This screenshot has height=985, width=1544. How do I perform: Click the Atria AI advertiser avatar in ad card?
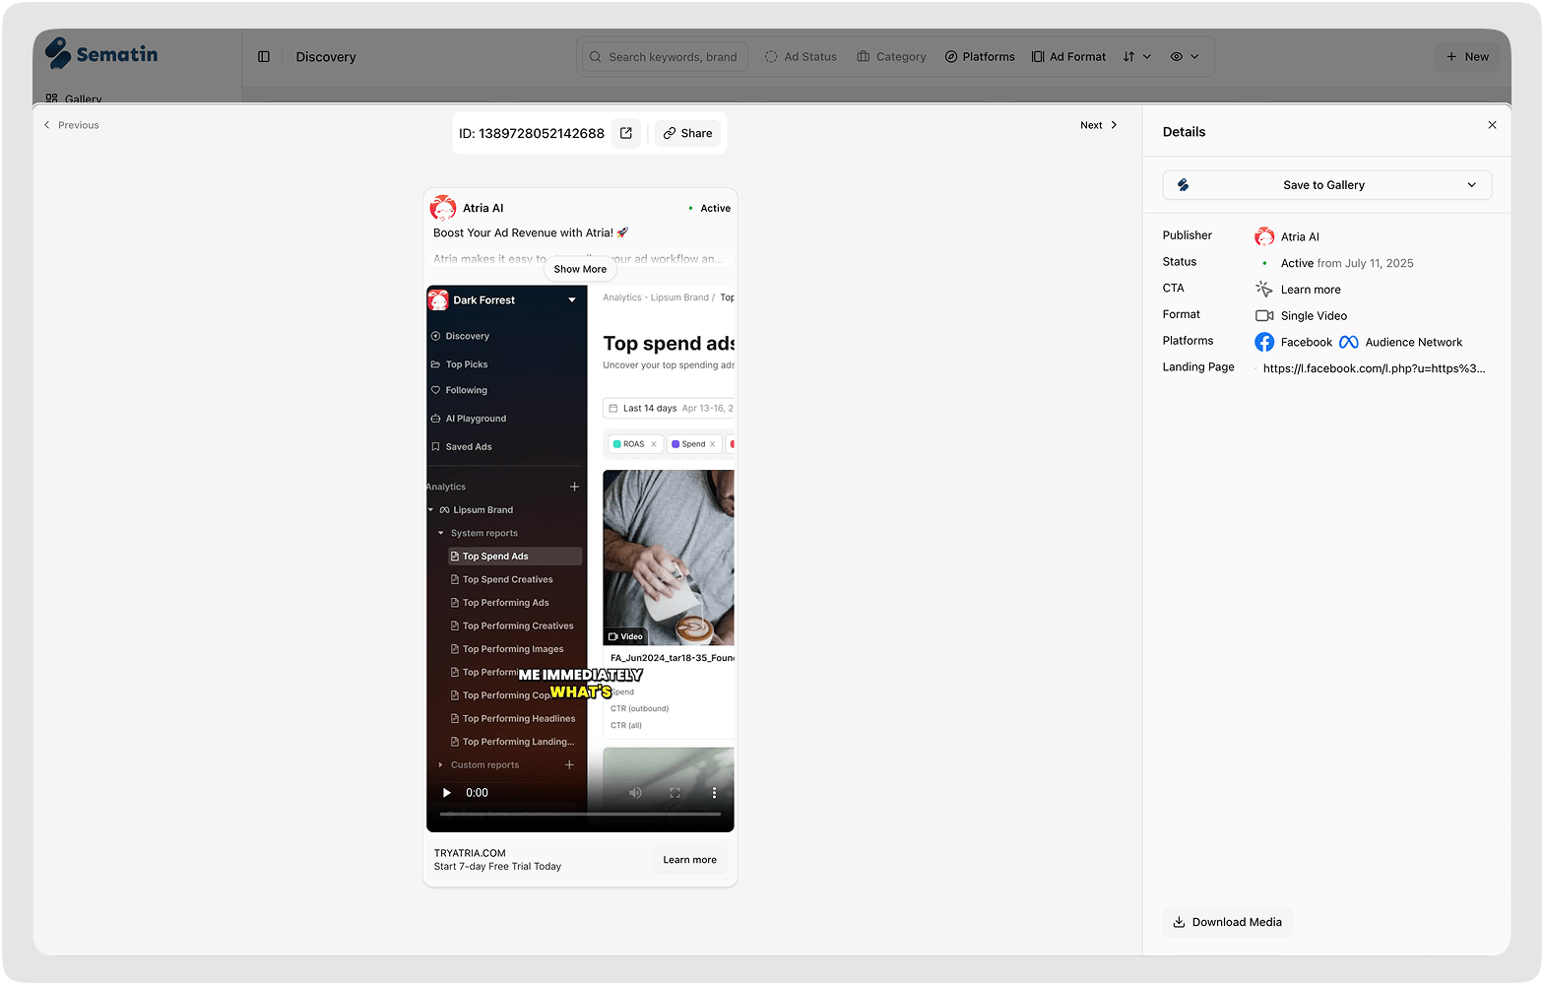pyautogui.click(x=444, y=208)
